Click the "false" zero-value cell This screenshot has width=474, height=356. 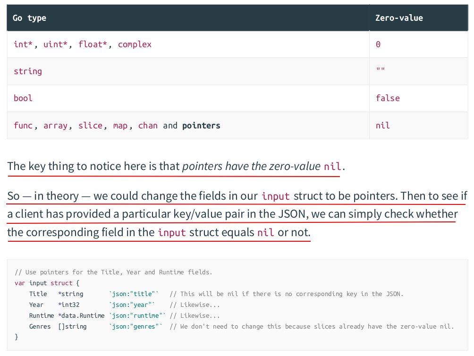click(388, 98)
